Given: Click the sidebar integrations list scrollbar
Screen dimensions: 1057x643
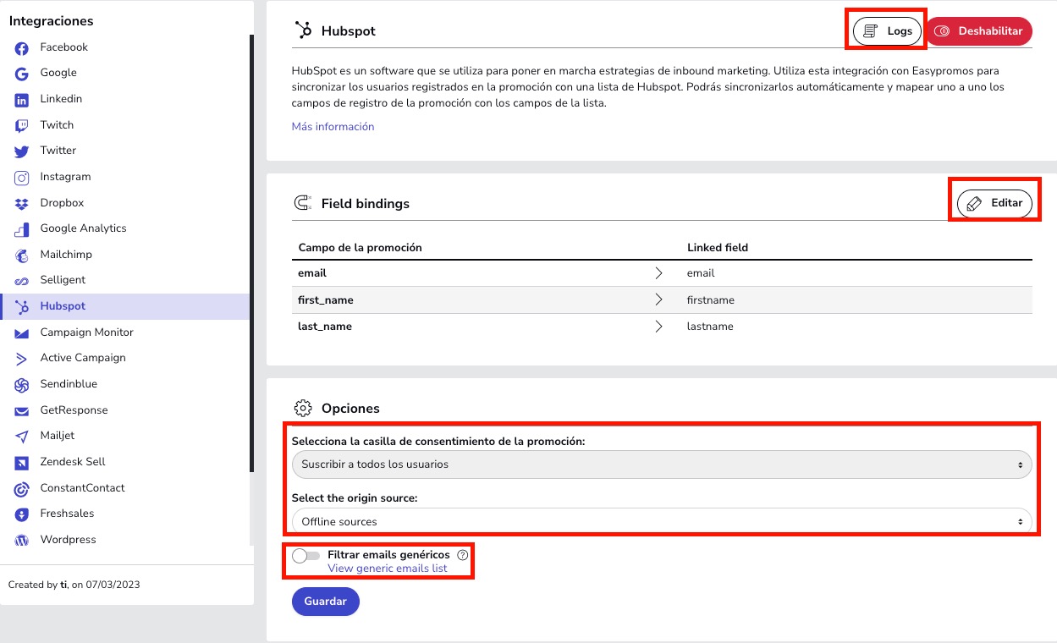Looking at the screenshot, I should [251, 254].
